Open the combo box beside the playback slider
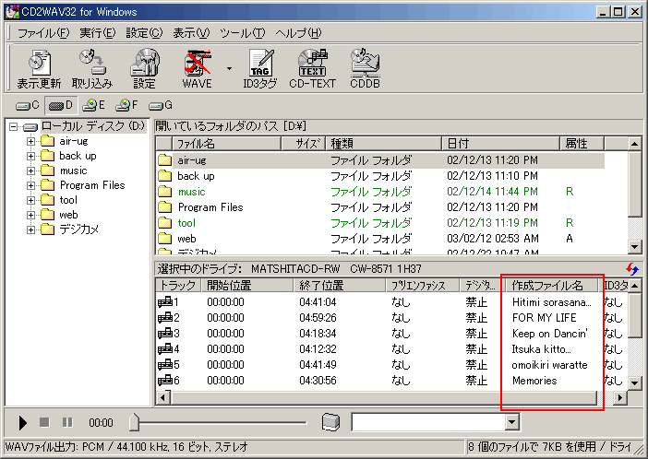 pyautogui.click(x=512, y=422)
